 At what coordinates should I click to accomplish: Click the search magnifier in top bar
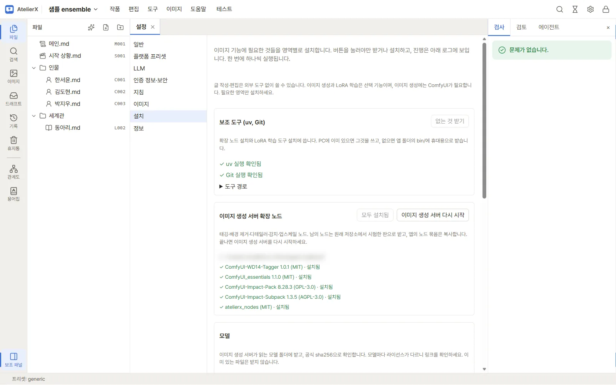click(x=560, y=9)
